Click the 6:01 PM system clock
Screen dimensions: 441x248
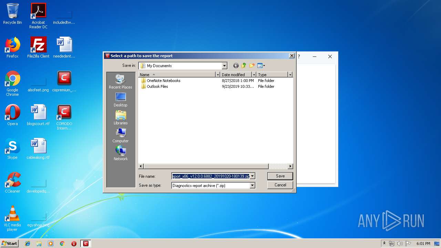click(423, 244)
